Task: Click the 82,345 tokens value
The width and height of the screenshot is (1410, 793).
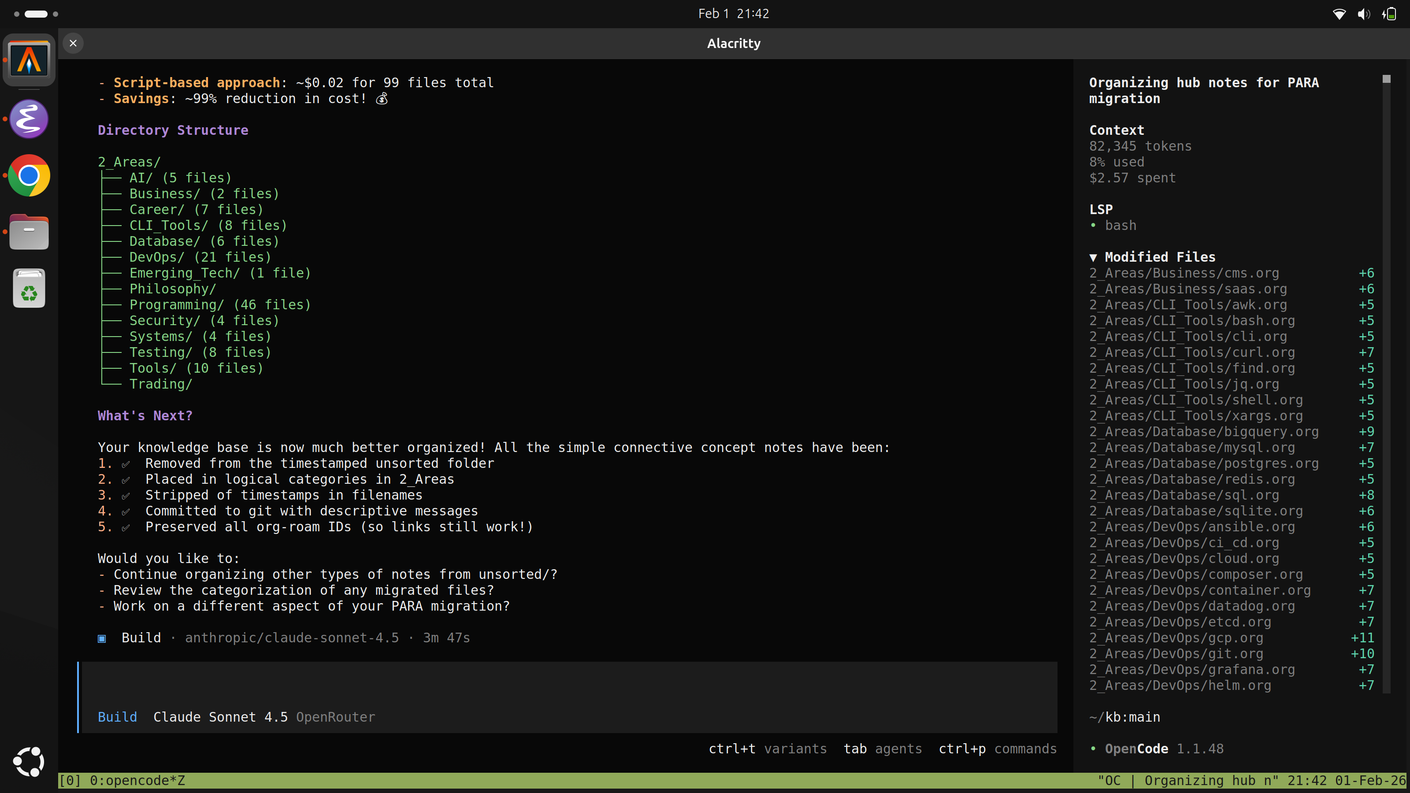Action: (x=1139, y=146)
